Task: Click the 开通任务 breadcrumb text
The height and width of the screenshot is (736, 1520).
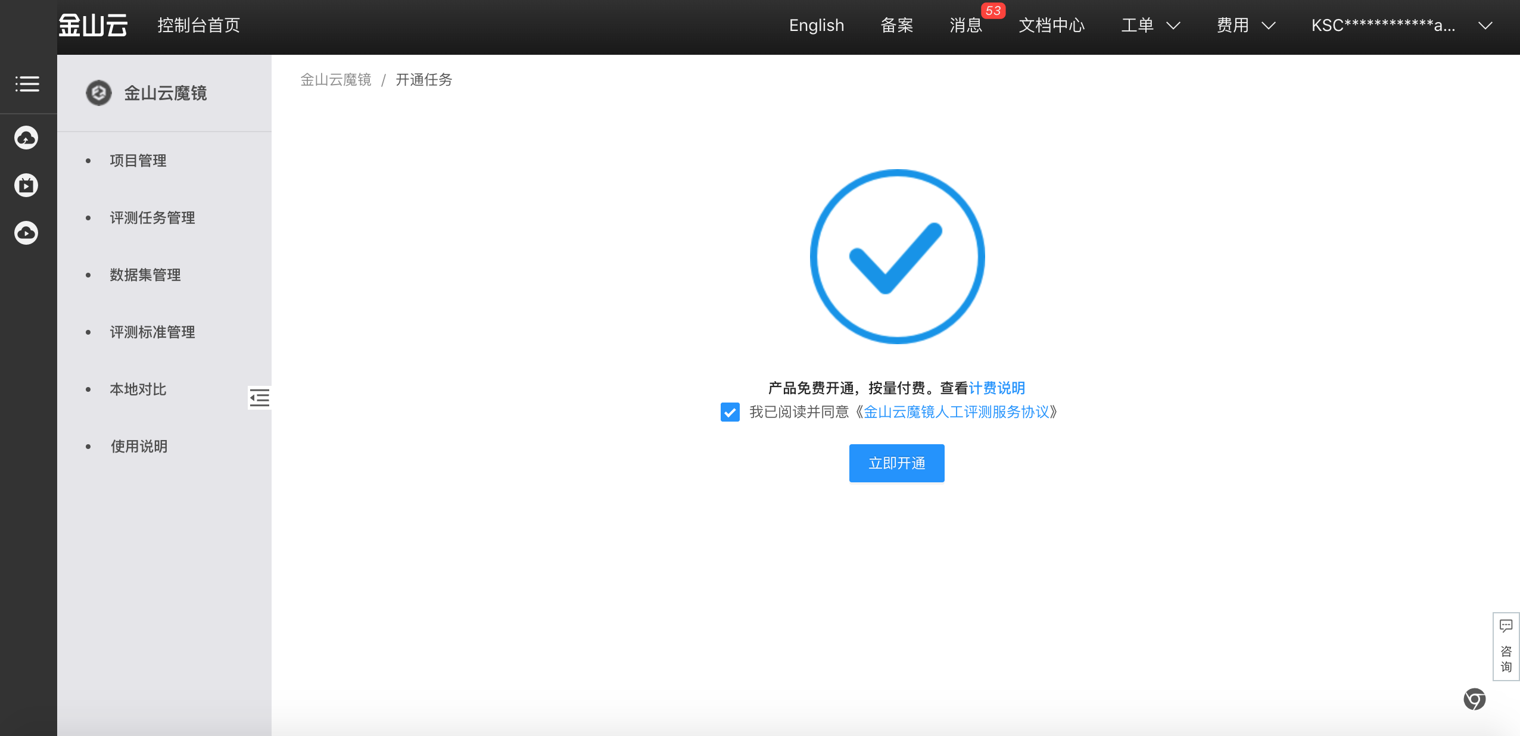Action: pyautogui.click(x=424, y=80)
